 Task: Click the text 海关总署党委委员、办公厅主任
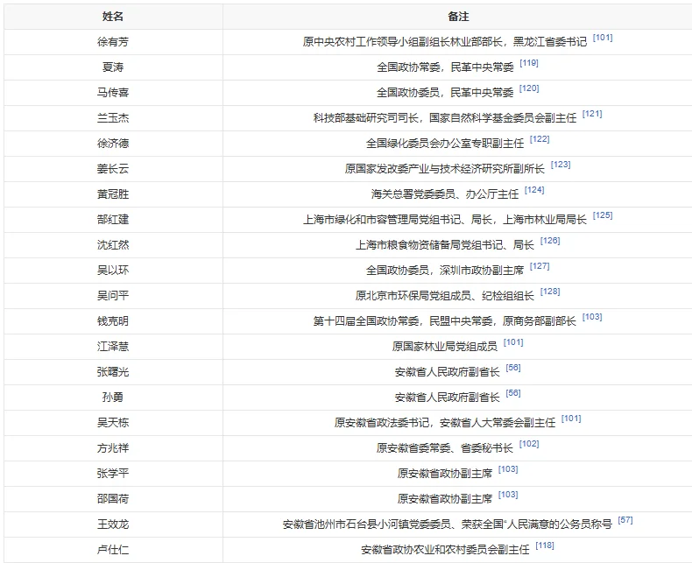coord(445,194)
